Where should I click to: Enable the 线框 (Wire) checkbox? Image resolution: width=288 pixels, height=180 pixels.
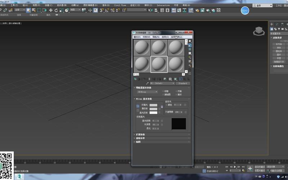163,91
